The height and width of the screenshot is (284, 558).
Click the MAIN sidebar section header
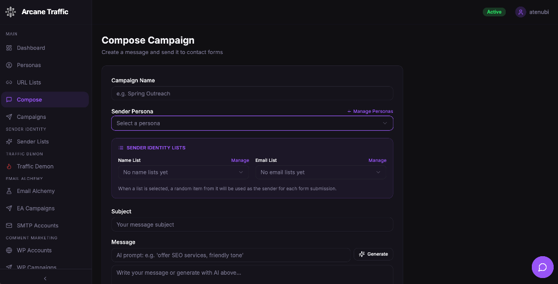pos(12,34)
